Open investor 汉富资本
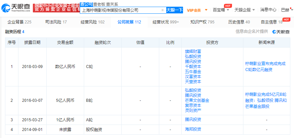The height and width of the screenshot is (138, 294). coord(193,77)
